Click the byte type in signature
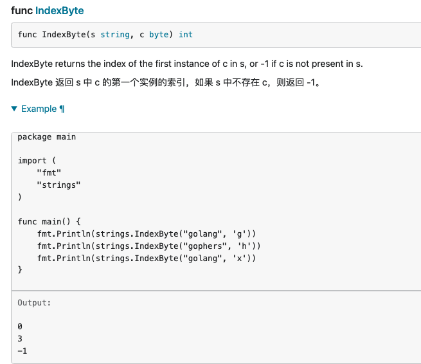Screen dimensions: 421x364 coord(159,35)
